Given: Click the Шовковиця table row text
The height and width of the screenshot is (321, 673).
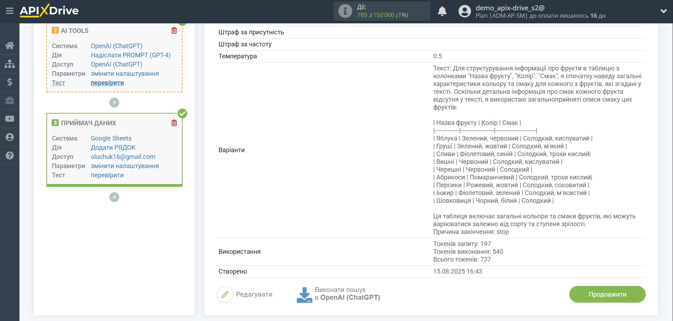Looking at the screenshot, I should pos(493,201).
